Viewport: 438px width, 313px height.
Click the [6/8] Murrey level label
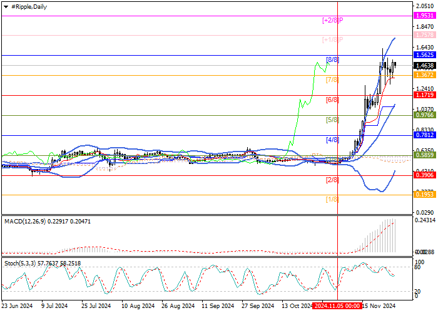pos(332,100)
